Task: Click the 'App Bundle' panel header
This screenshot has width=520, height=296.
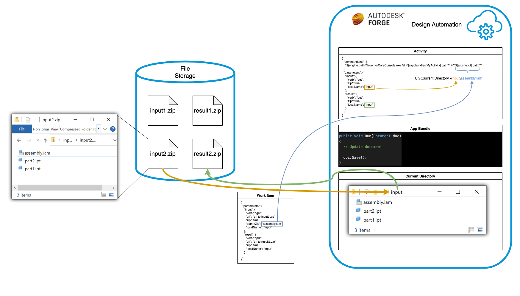Action: point(420,128)
